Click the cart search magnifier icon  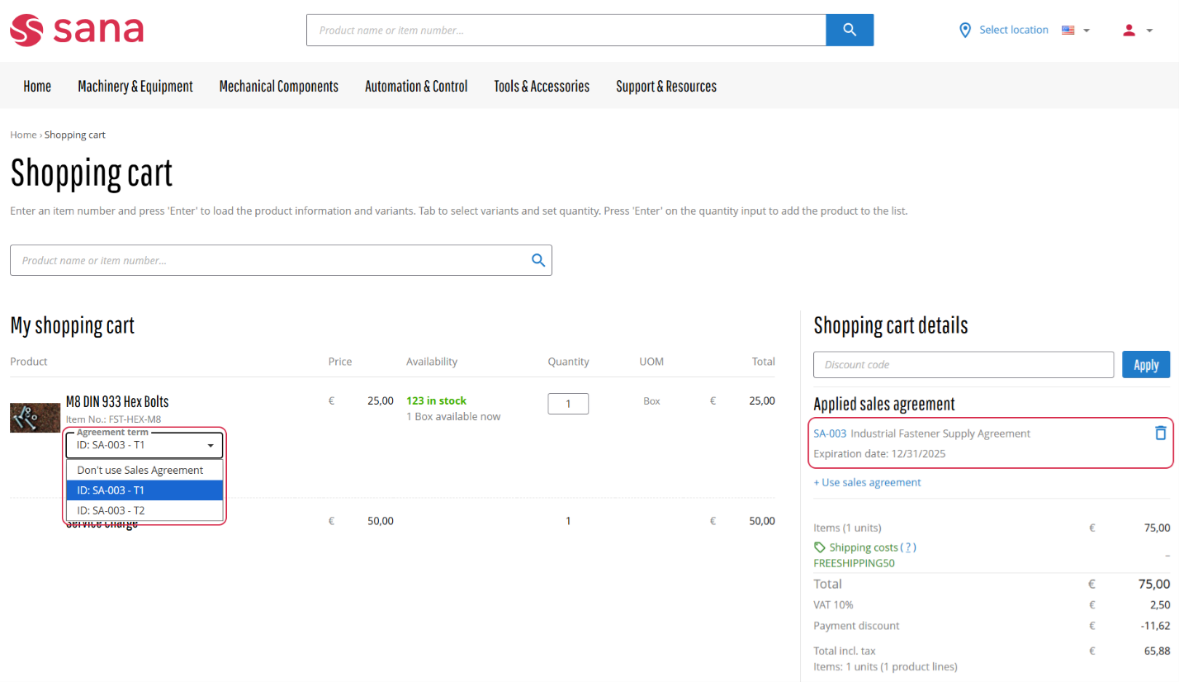pos(538,260)
